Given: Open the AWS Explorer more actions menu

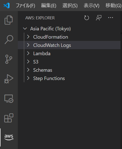Looking at the screenshot, I should 111,18.
